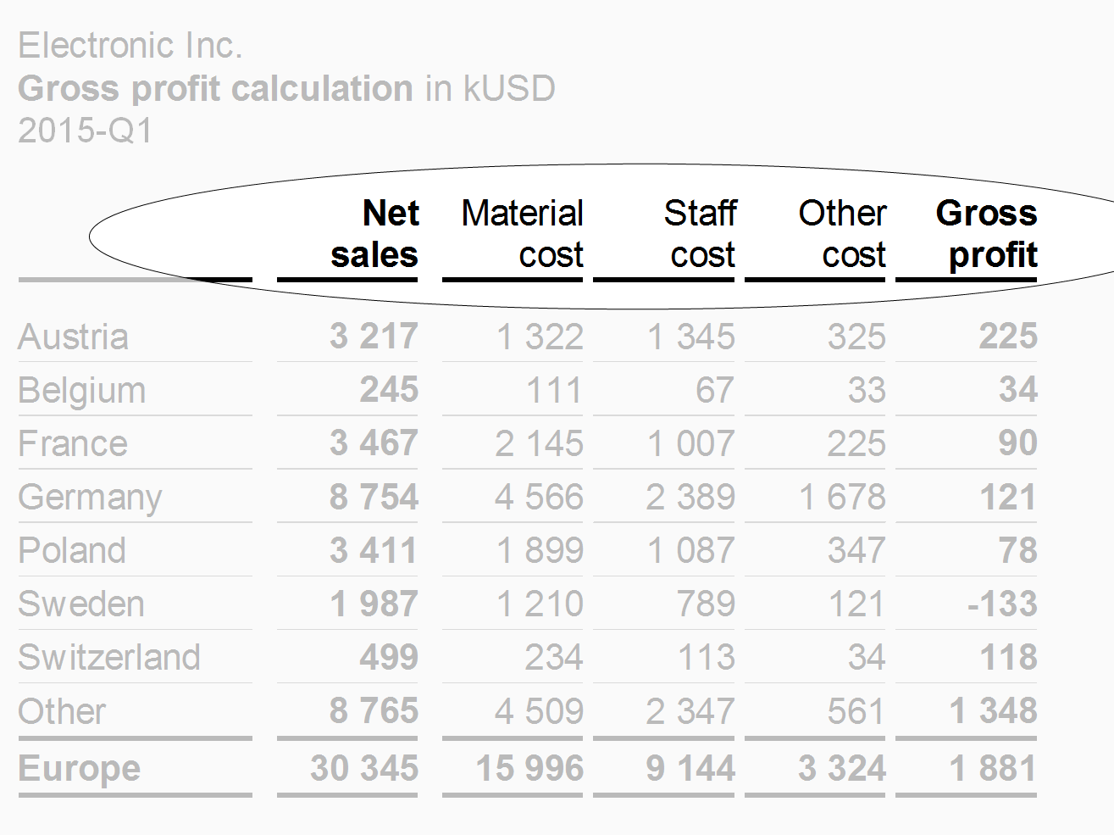This screenshot has height=835, width=1114.
Task: Click the Germany row label
Action: 90,498
